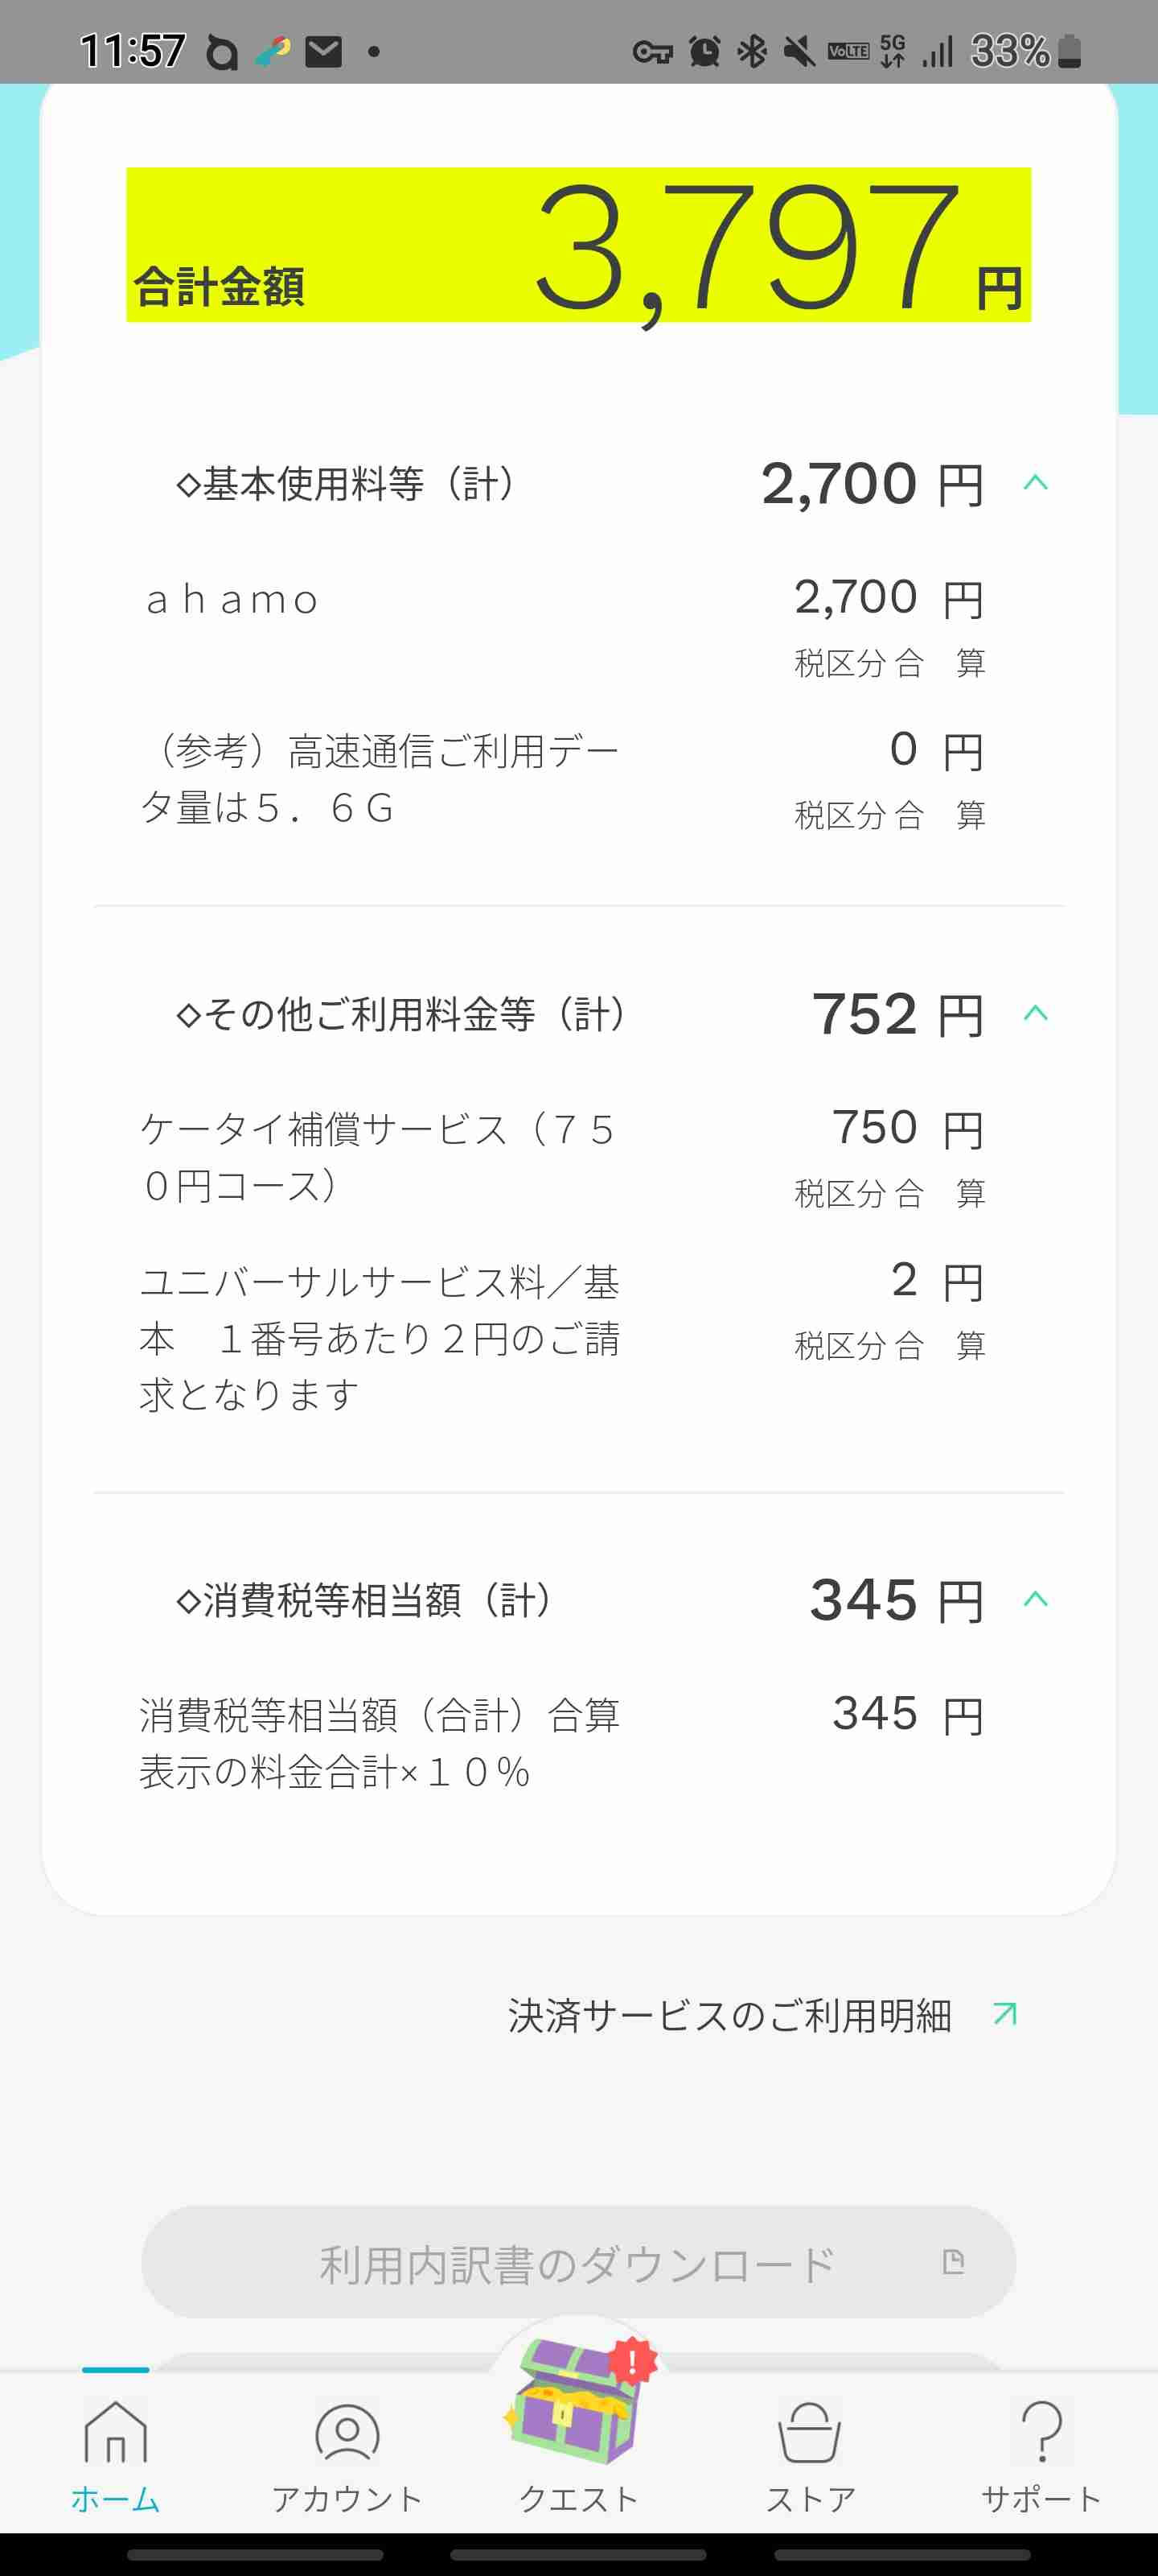Tap the highlighted 合計金額 3,797円 banner
Viewport: 1158px width, 2576px height.
(x=578, y=245)
